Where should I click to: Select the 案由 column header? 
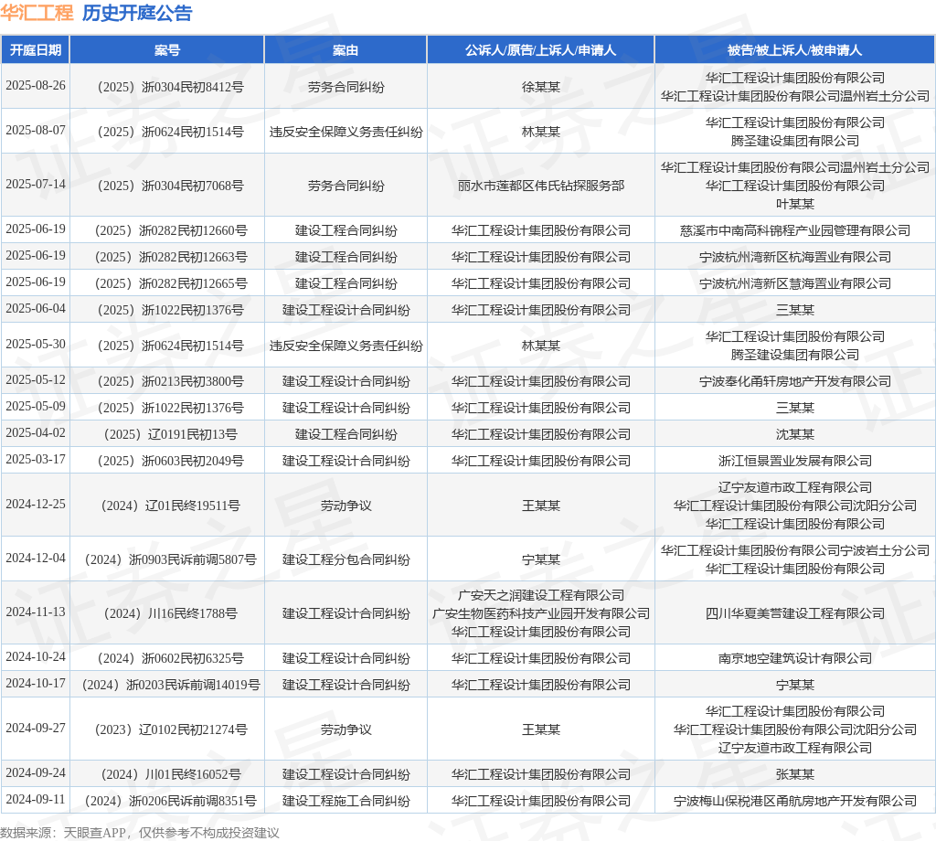(346, 50)
